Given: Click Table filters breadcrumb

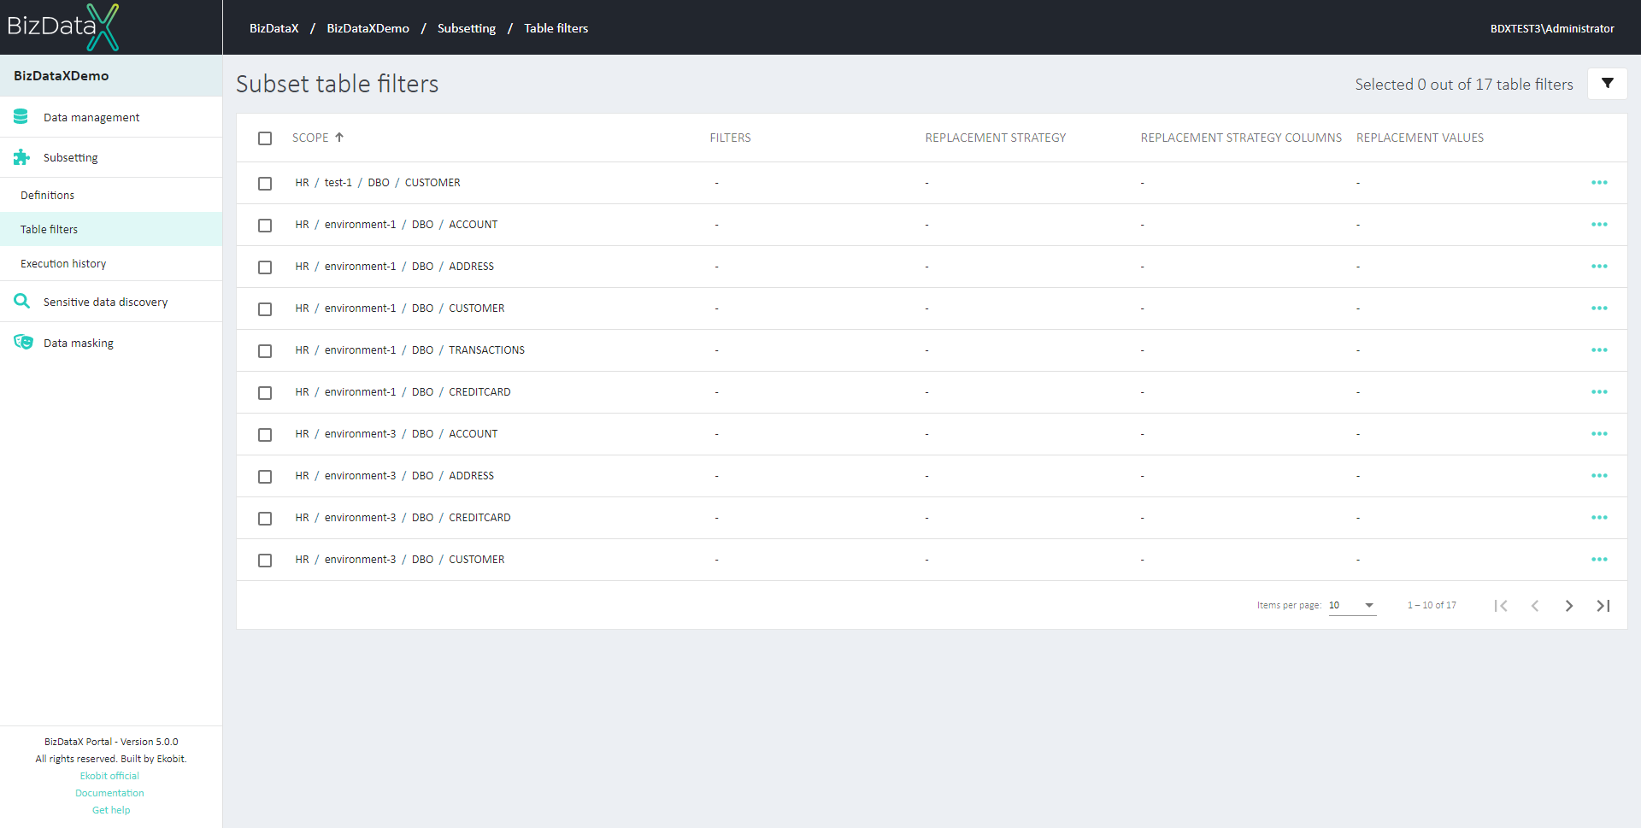Looking at the screenshot, I should point(556,28).
